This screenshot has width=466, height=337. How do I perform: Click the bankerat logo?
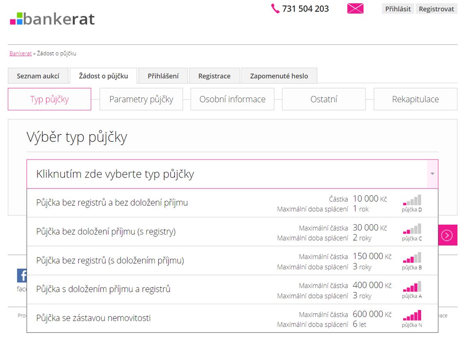click(x=53, y=19)
